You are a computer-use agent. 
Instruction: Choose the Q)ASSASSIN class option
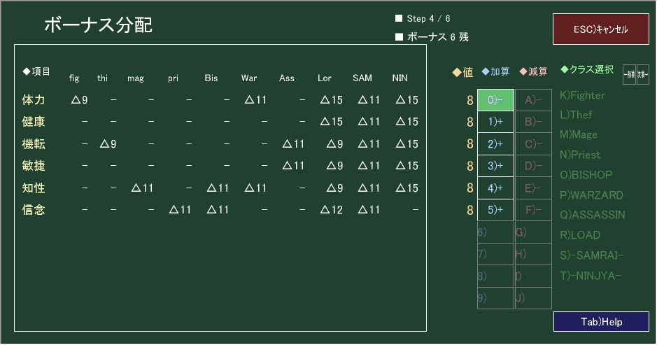pos(592,215)
